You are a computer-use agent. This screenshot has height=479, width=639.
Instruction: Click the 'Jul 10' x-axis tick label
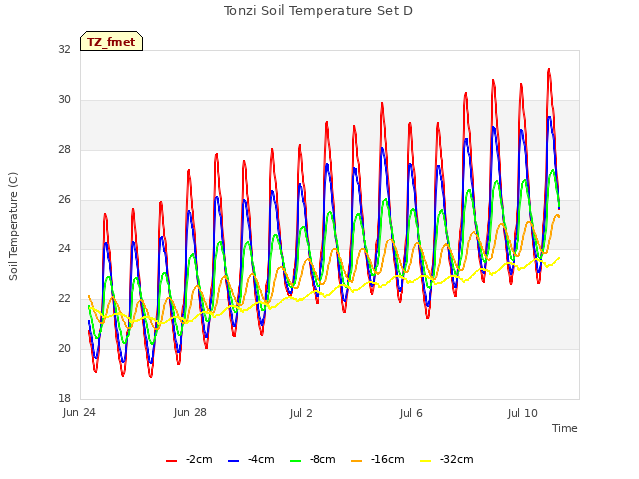[523, 413]
